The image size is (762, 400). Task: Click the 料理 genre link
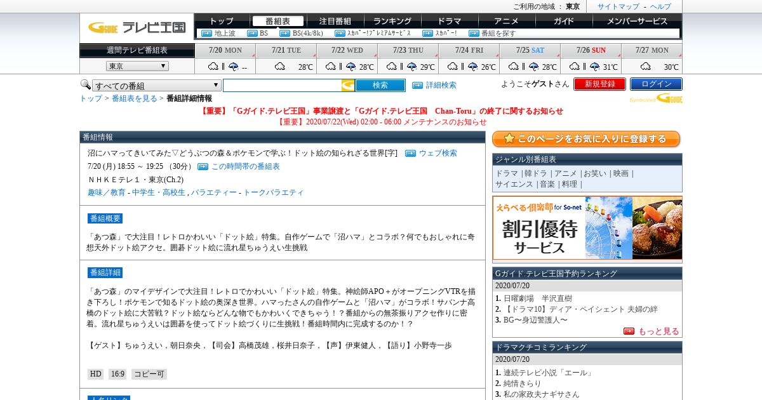(570, 184)
